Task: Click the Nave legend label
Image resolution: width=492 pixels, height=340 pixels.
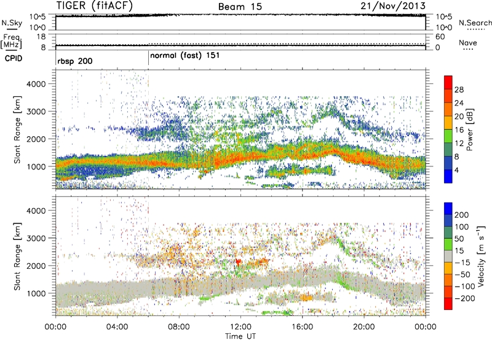Action: pyautogui.click(x=468, y=42)
